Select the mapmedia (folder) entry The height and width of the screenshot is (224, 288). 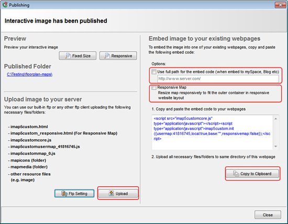click(29, 167)
